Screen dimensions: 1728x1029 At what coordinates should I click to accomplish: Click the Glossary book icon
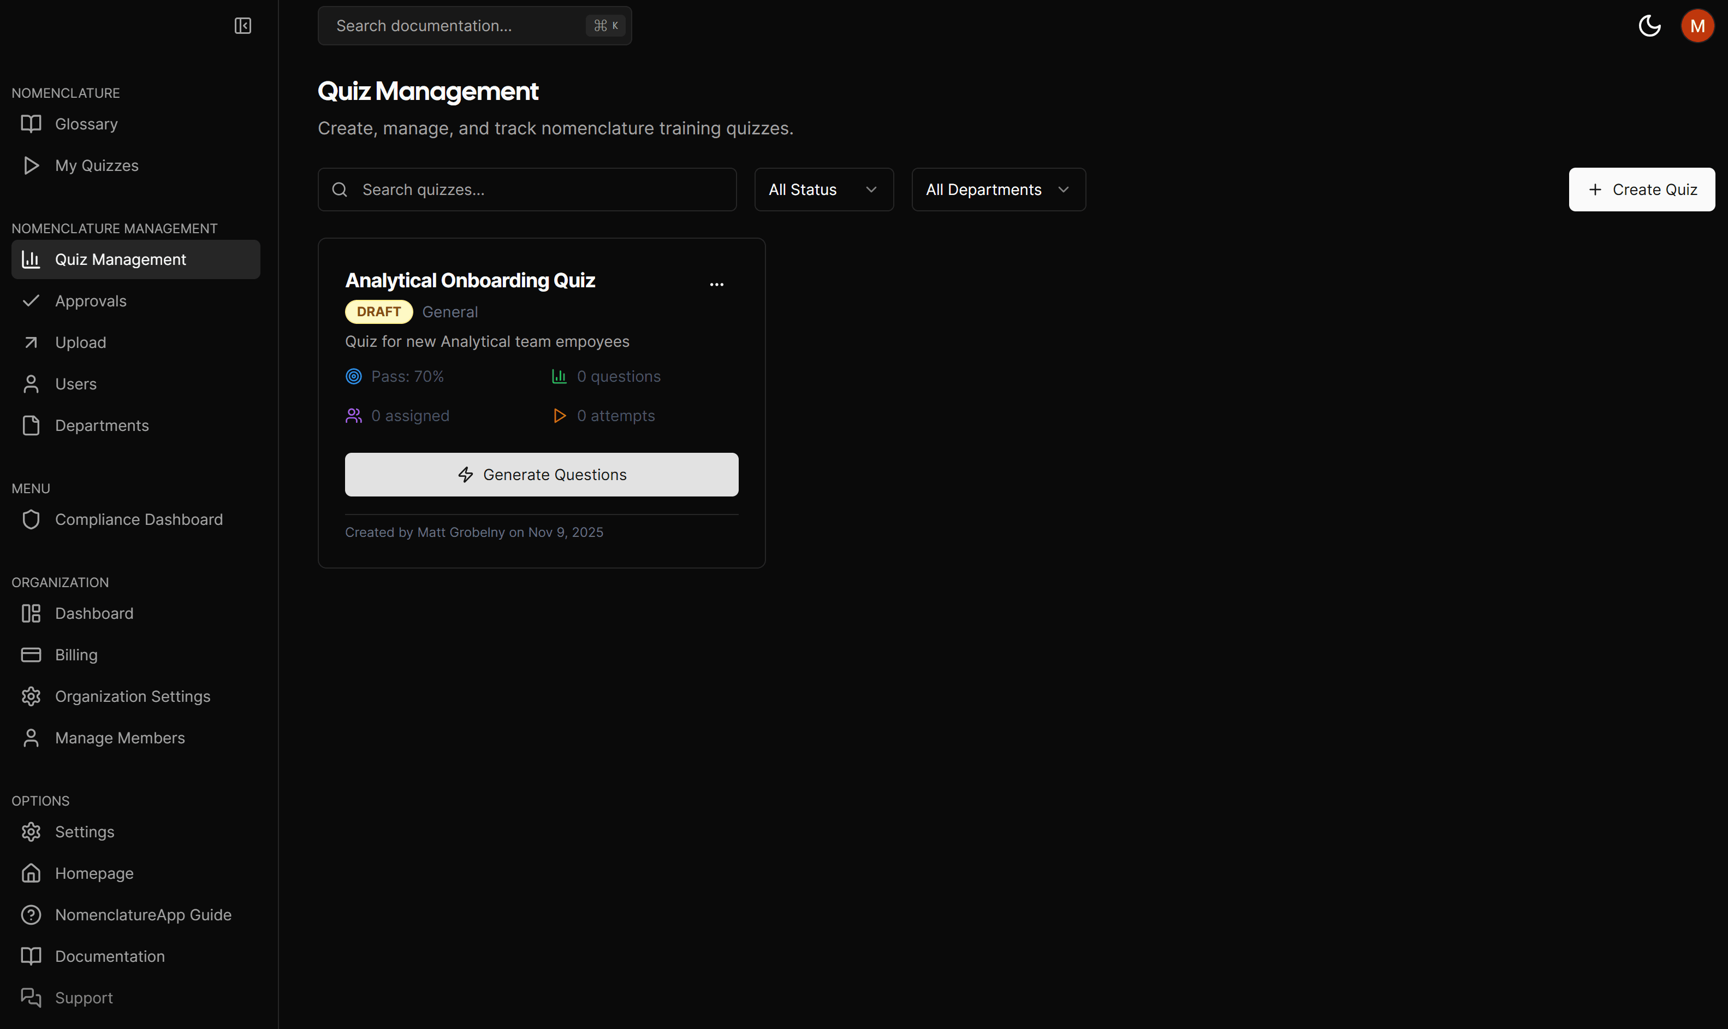pyautogui.click(x=31, y=124)
